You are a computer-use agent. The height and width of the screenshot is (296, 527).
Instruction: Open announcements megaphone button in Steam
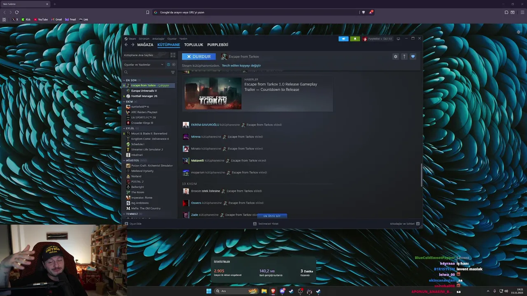(x=343, y=39)
